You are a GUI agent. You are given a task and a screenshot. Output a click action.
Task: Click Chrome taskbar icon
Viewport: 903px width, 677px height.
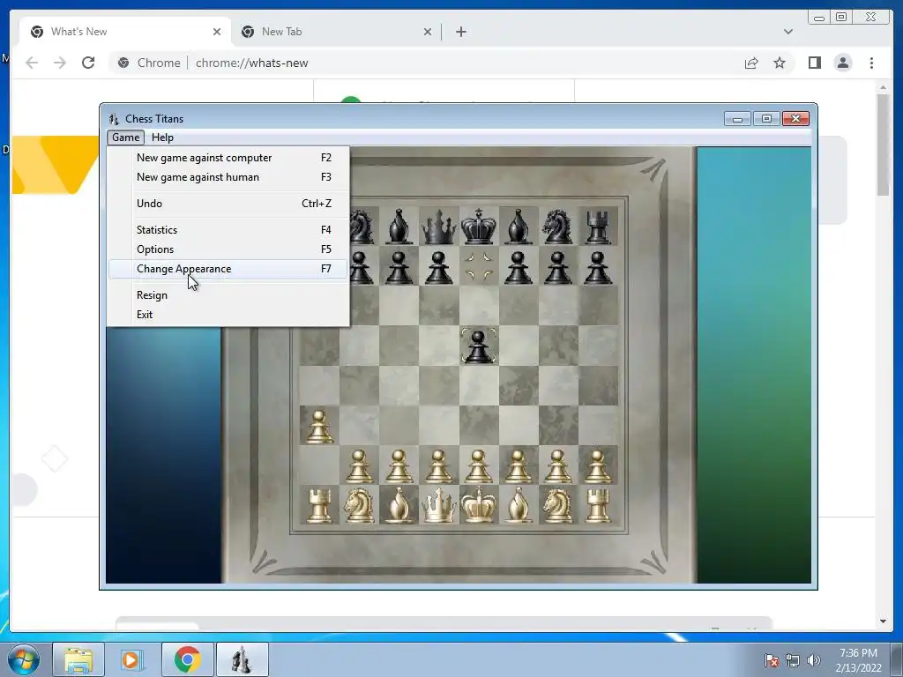pyautogui.click(x=188, y=659)
